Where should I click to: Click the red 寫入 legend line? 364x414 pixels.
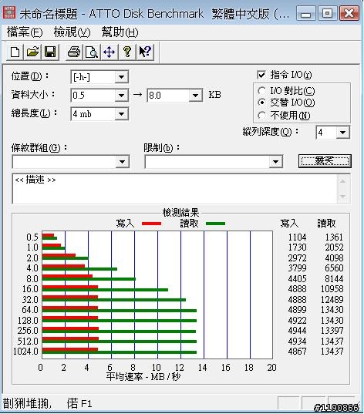pyautogui.click(x=151, y=224)
